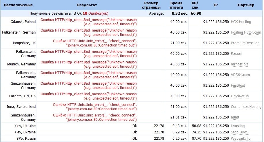The width and height of the screenshot is (264, 142).
Task: Open the Hvosting partner link
Action: [238, 126]
